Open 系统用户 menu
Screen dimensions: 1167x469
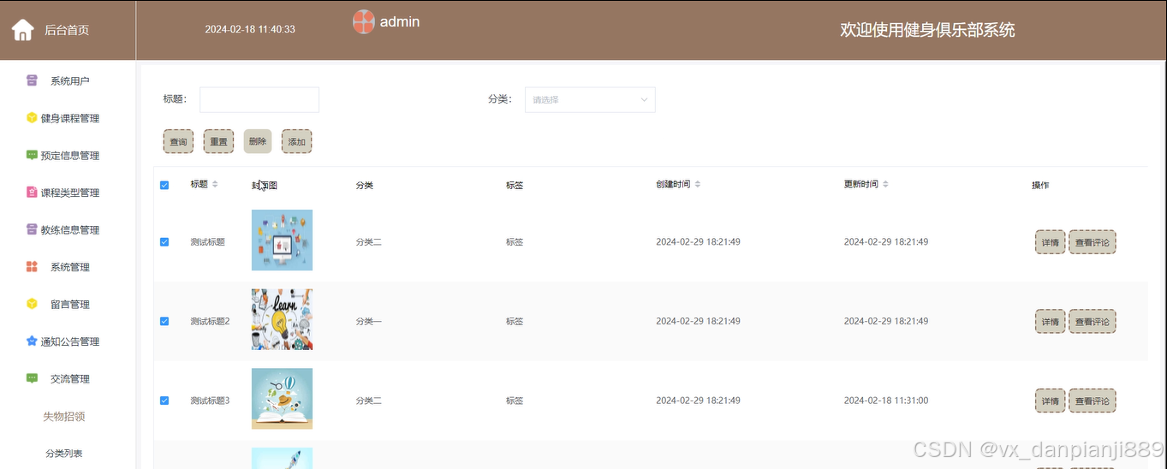pos(68,81)
